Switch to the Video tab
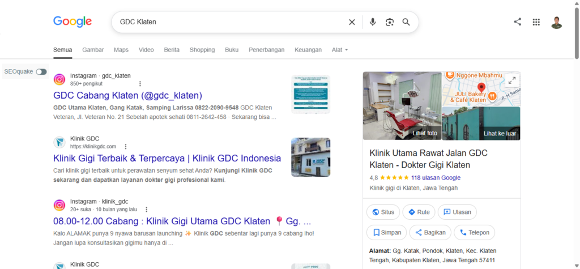 (x=146, y=50)
